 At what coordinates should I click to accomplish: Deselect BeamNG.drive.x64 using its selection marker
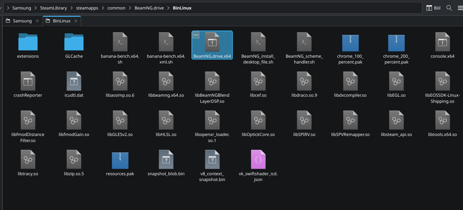point(196,35)
